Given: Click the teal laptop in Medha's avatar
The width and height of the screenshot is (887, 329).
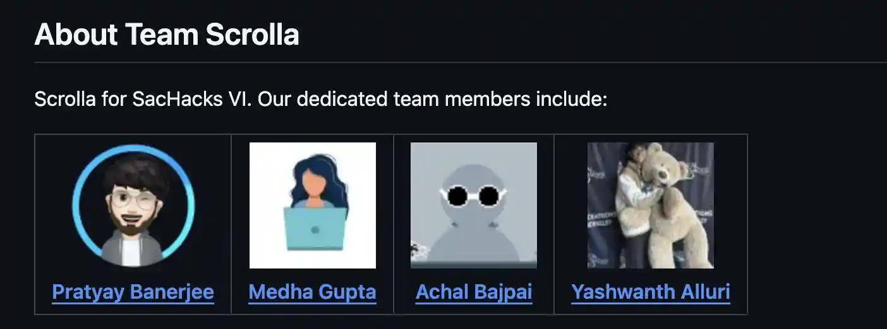Looking at the screenshot, I should coord(315,229).
